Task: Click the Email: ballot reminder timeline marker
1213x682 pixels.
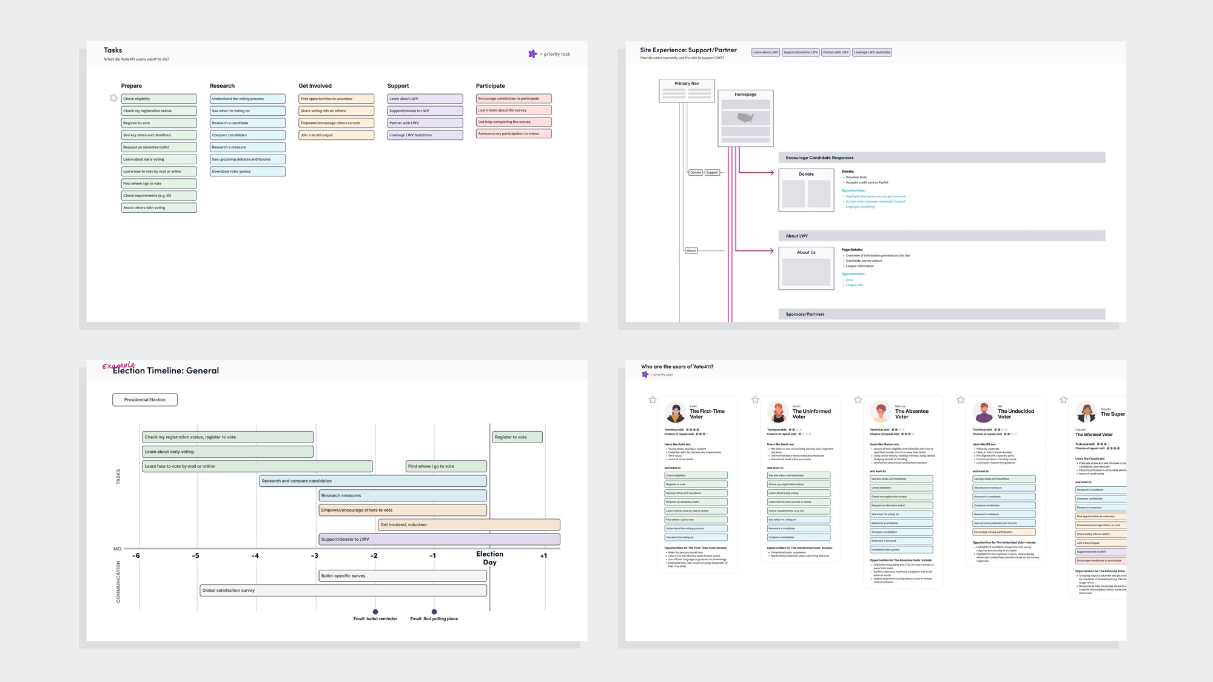Action: [x=375, y=612]
